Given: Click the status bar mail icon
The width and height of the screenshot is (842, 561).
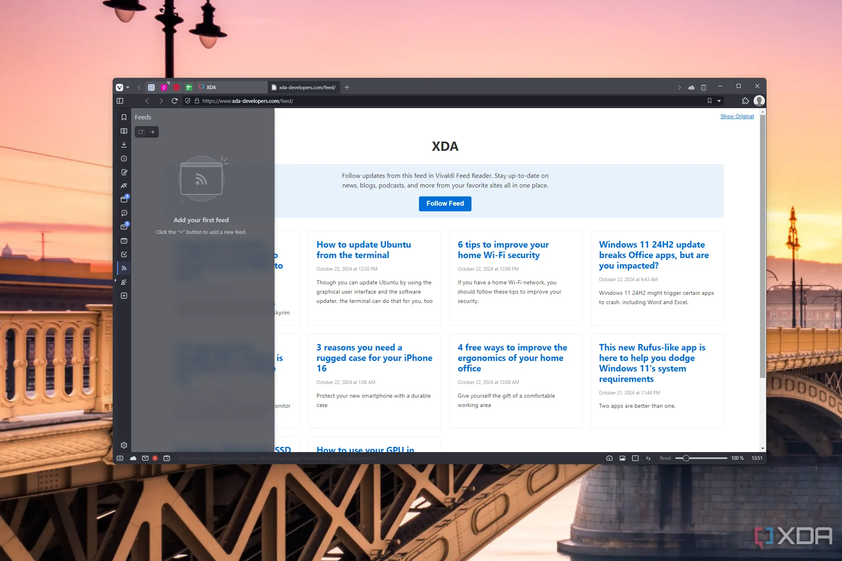Looking at the screenshot, I should (145, 458).
